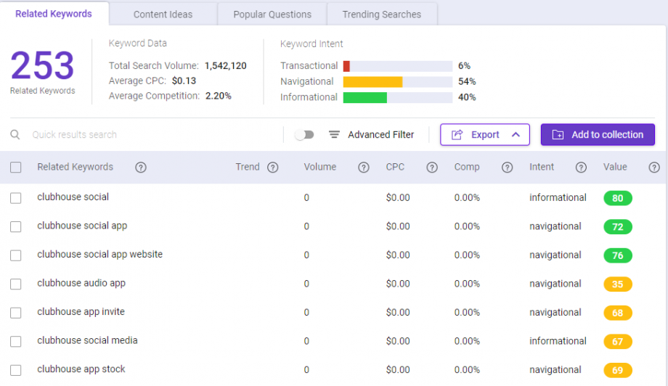Viewport: 668px width, 386px height.
Task: Sort by the Intent column header
Action: click(542, 167)
